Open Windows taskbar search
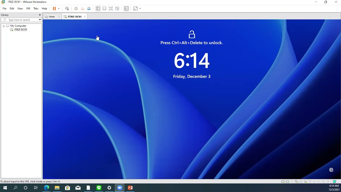Screen dimensions: 341x192 click(15, 188)
